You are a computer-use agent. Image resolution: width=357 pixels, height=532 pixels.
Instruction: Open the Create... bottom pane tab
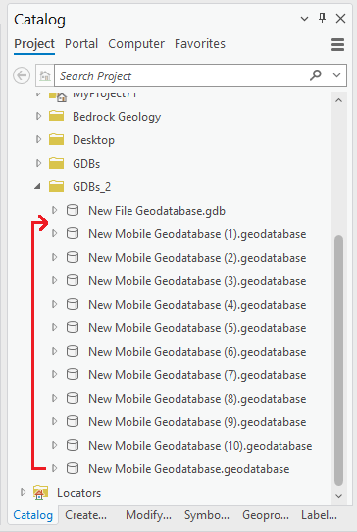[85, 515]
